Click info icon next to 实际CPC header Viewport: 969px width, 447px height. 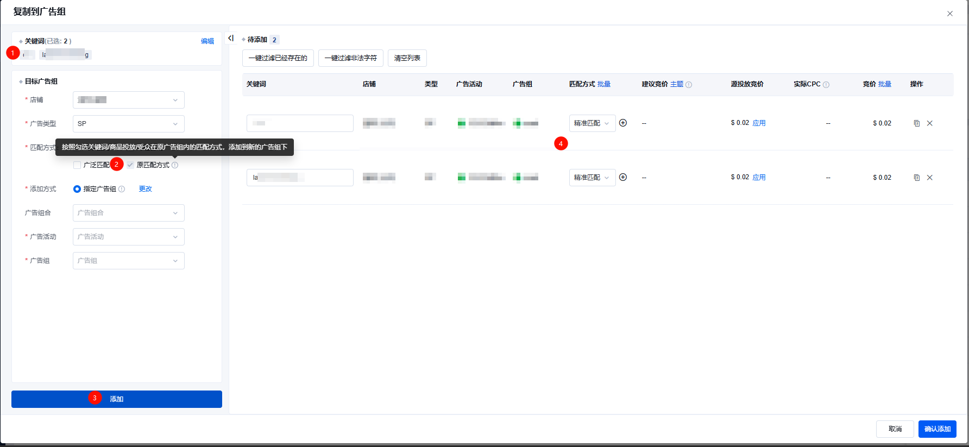pos(826,85)
